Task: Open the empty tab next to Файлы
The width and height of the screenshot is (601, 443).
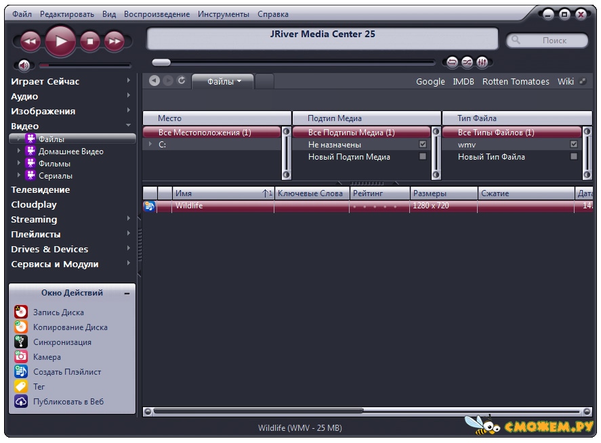Action: (264, 81)
